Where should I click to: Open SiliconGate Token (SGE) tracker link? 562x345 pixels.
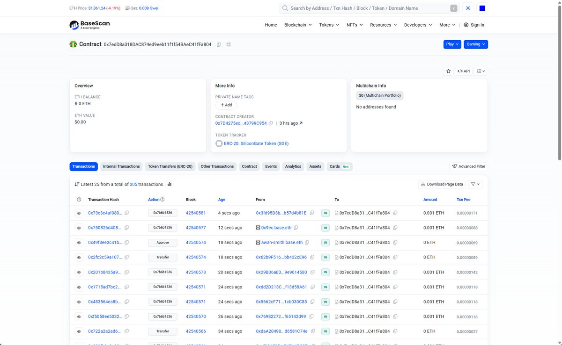[256, 144]
